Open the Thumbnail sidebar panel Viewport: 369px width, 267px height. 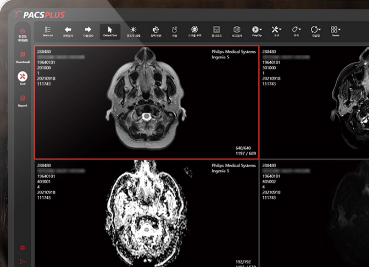[22, 57]
